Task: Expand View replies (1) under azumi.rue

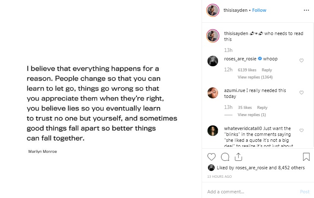Action: (251, 115)
